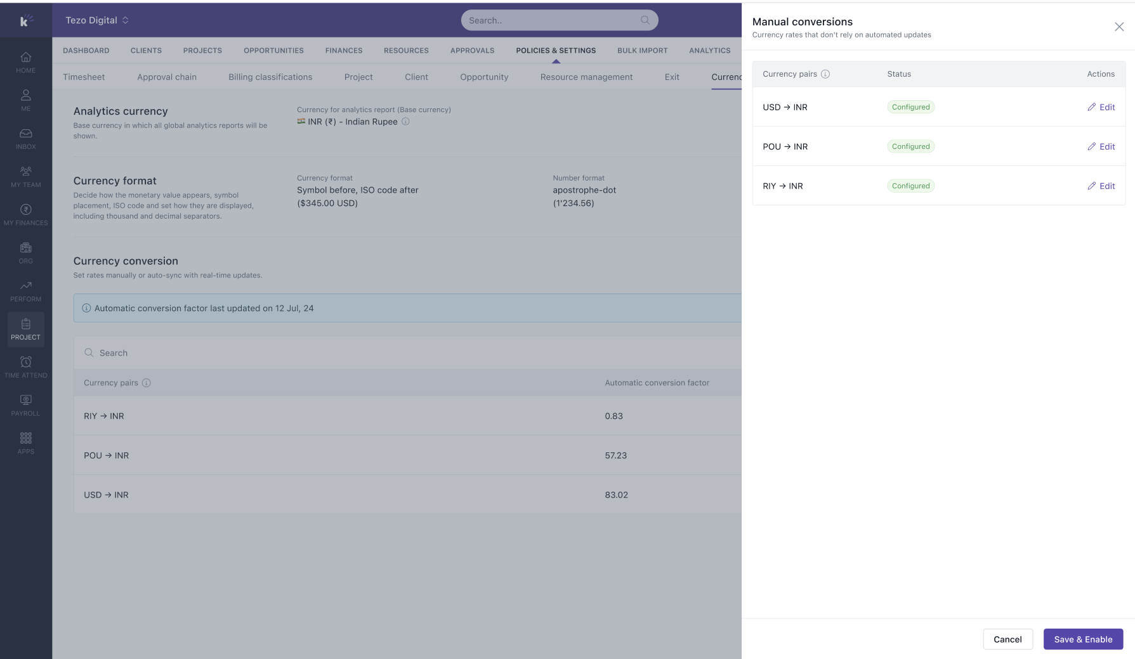The width and height of the screenshot is (1135, 659).
Task: Edit the USD to INR conversion
Action: 1101,107
